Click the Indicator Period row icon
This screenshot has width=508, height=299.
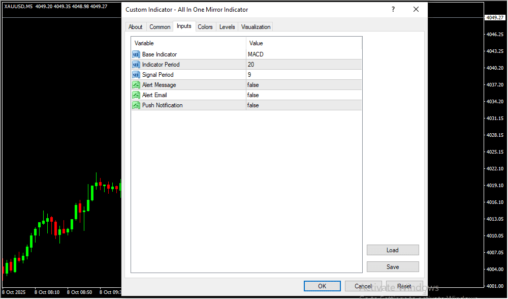(136, 65)
